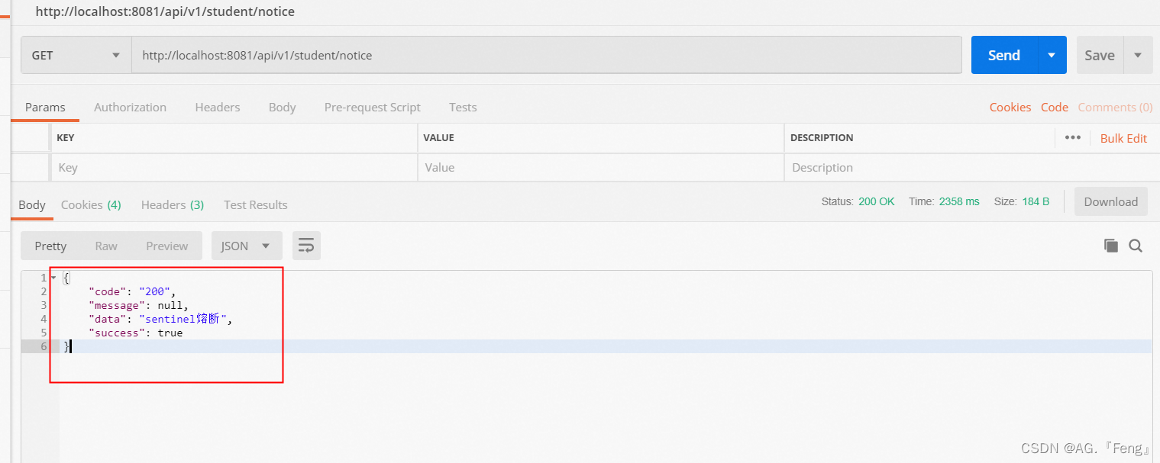The width and height of the screenshot is (1160, 463).
Task: Open Tests tab
Action: click(463, 108)
